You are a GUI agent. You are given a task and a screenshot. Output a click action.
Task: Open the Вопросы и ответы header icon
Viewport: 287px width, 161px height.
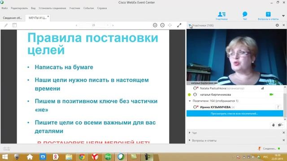pyautogui.click(x=268, y=16)
